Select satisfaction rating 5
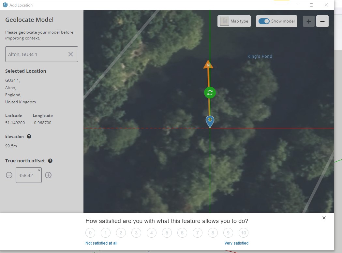This screenshot has height=253, width=342. pyautogui.click(x=167, y=233)
